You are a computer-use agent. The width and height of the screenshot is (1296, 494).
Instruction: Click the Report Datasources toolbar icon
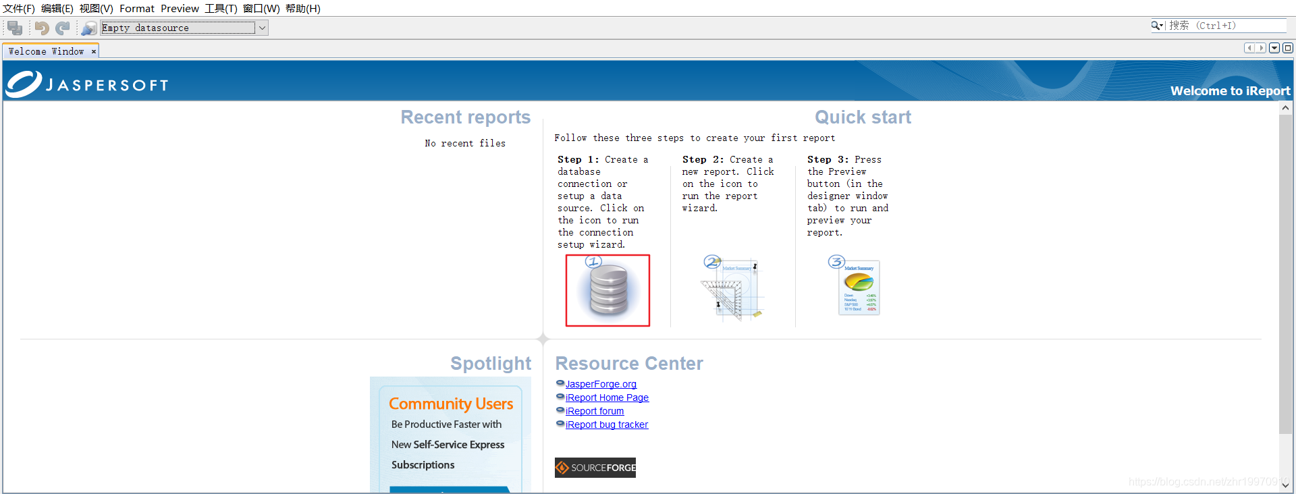pyautogui.click(x=89, y=28)
